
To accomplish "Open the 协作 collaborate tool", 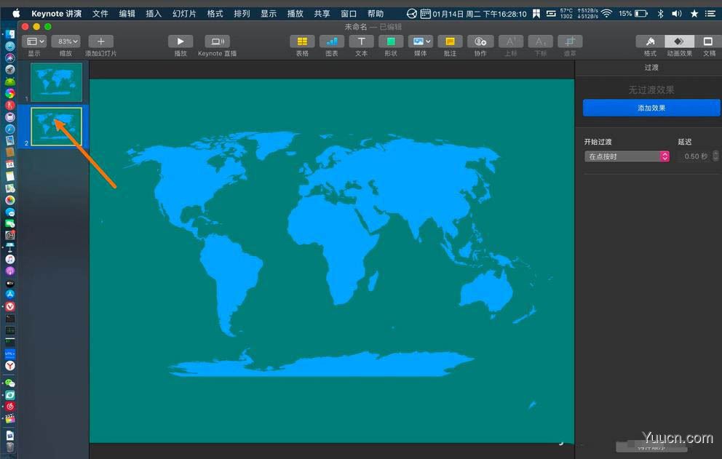I will (x=480, y=41).
